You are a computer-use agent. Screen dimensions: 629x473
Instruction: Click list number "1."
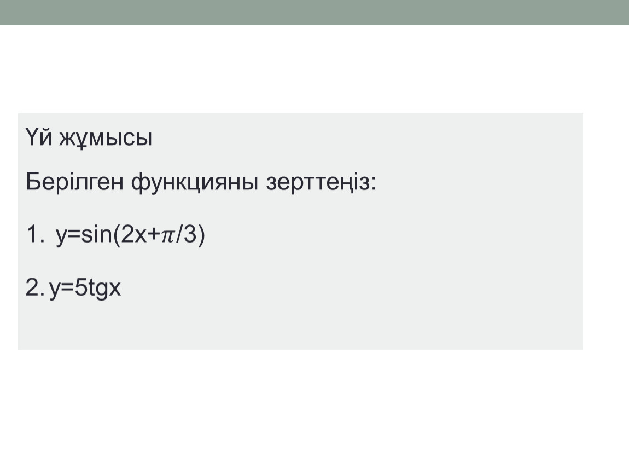[36, 234]
